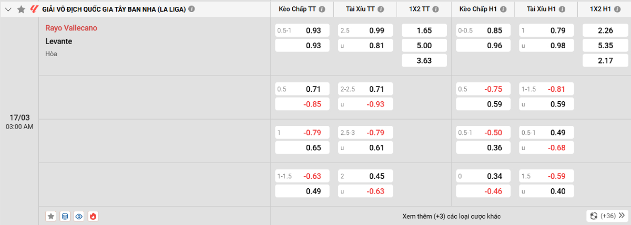This screenshot has width=631, height=225.
Task: Select Tài Xỉu TT 2.5 over odds 0.99
Action: click(363, 30)
